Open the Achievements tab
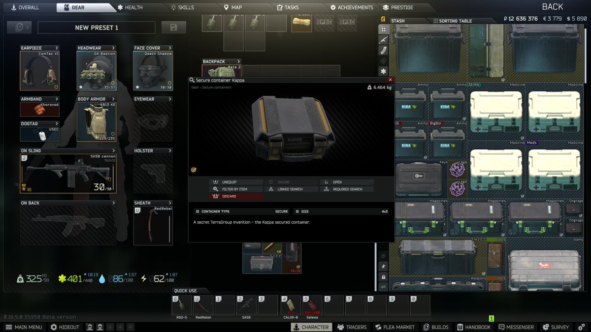The image size is (591, 332). 352,7
